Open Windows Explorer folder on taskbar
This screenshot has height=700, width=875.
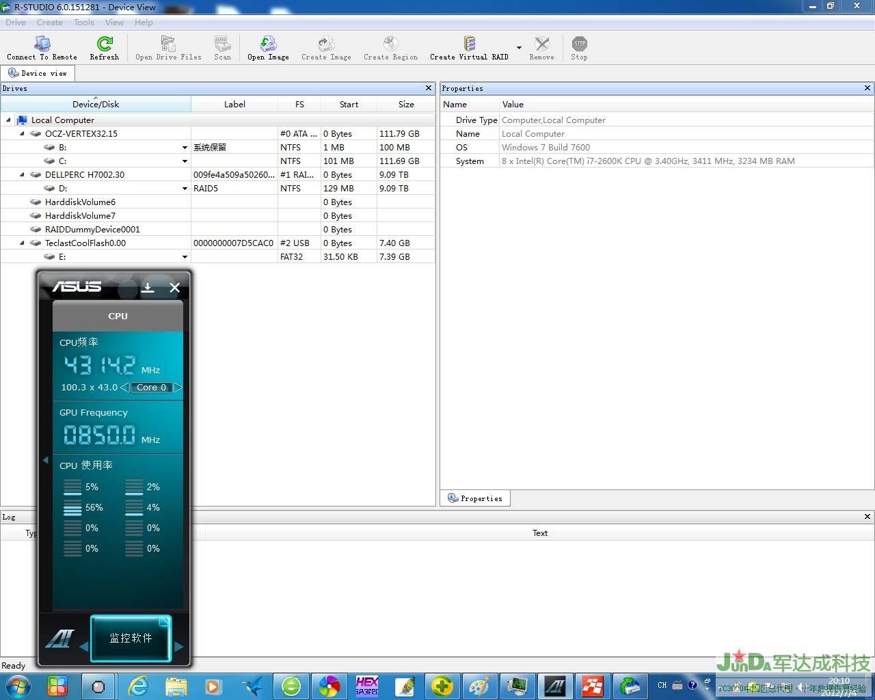176,686
